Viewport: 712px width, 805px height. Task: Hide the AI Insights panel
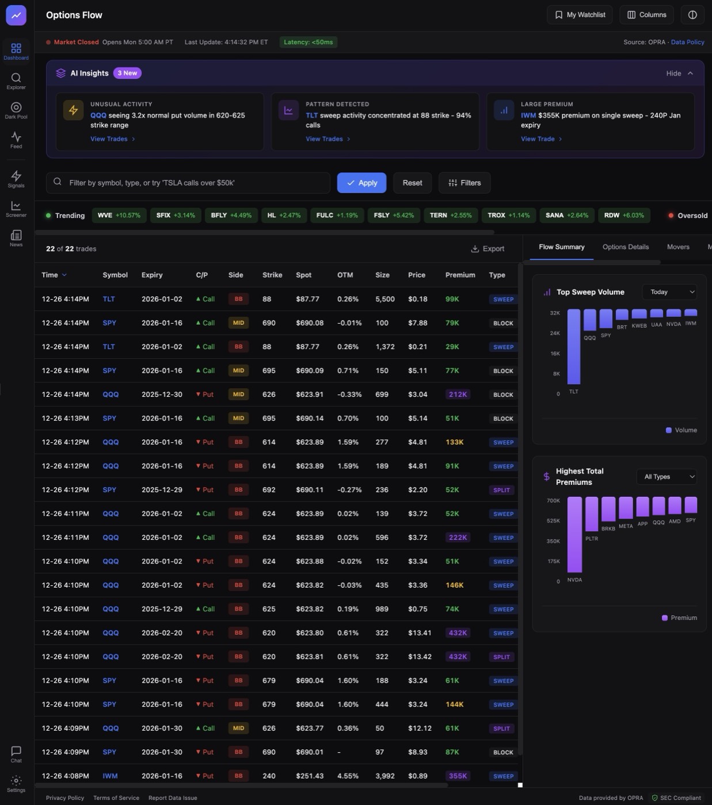pos(679,73)
